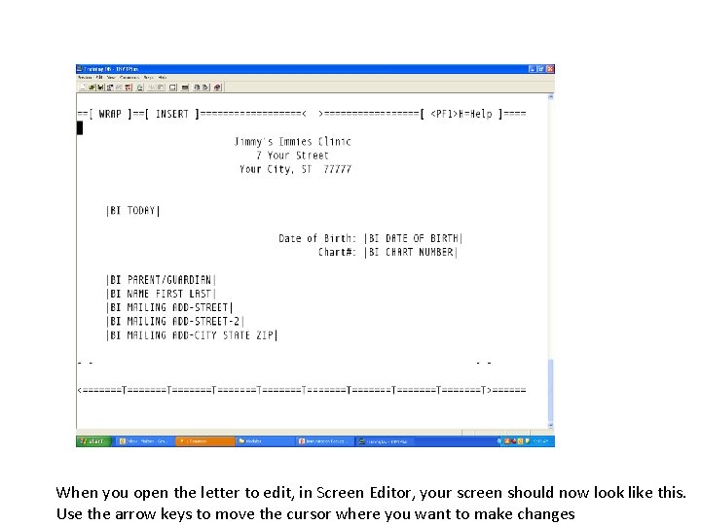The image size is (701, 525).
Task: Click the floppy-disk Save icon
Action: (x=100, y=87)
